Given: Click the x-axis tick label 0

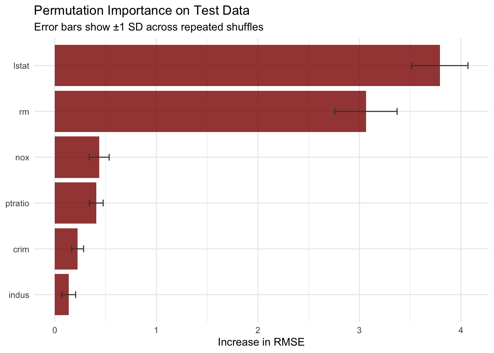Looking at the screenshot, I should coord(55,330).
